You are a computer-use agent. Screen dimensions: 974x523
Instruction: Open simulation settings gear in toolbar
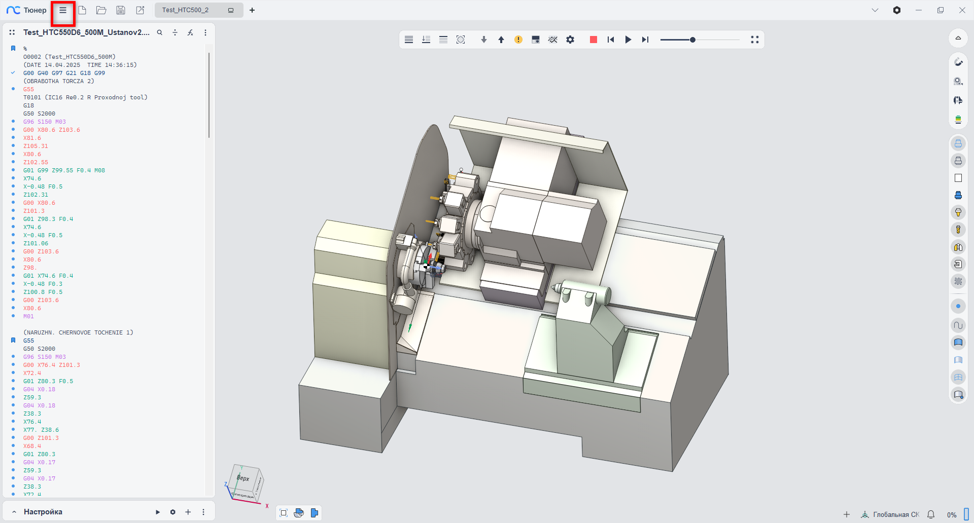click(x=570, y=40)
